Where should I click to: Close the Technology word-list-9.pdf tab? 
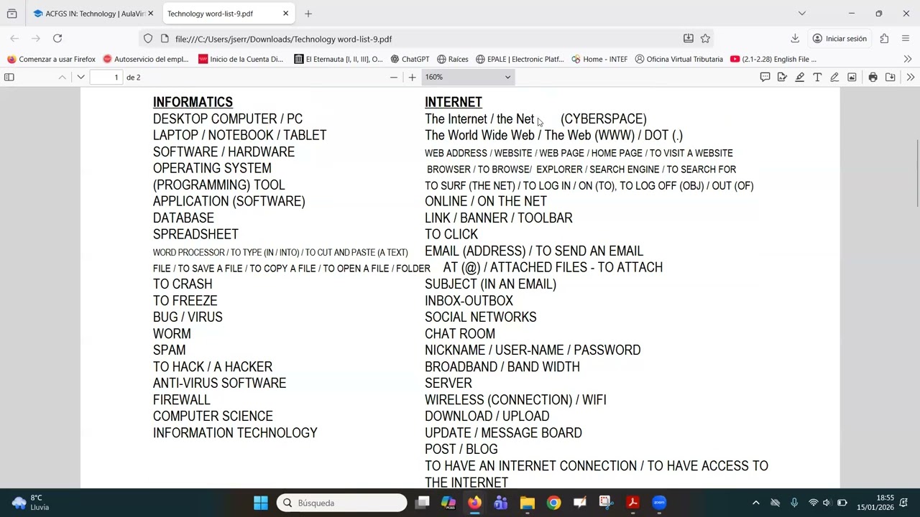[x=285, y=14]
